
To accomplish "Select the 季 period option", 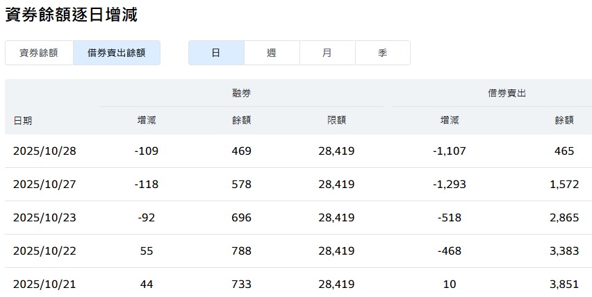I will click(x=382, y=53).
